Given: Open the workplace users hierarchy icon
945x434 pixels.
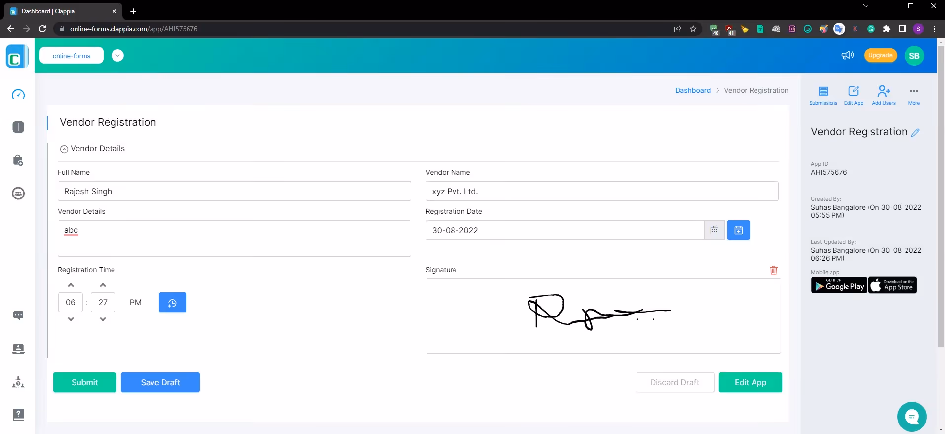Looking at the screenshot, I should click(18, 382).
